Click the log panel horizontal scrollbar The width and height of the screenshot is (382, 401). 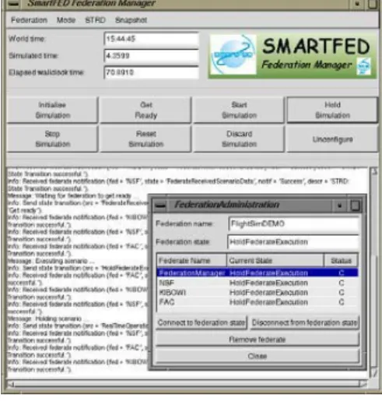(x=187, y=384)
